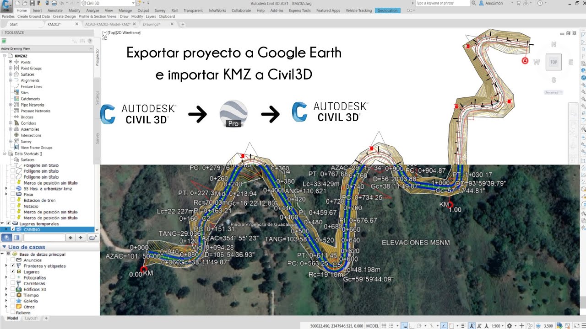Click the user account icon next to AlexLimón
Image resolution: width=586 pixels, height=329 pixels.
click(480, 3)
